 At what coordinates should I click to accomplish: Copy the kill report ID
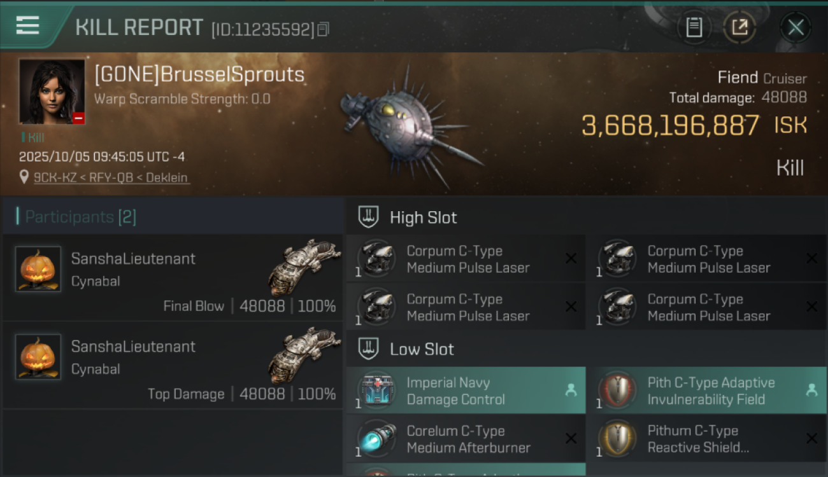323,29
